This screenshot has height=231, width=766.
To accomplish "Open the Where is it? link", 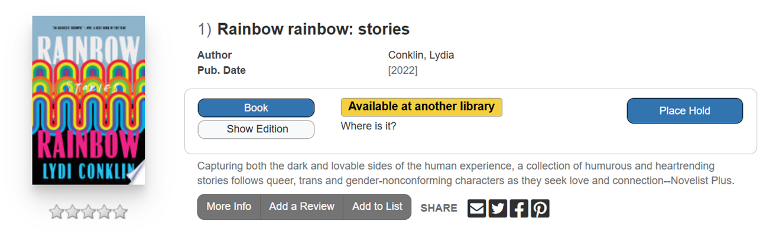I will [x=368, y=126].
